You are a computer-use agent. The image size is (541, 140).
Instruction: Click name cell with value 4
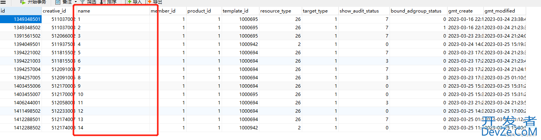[113, 44]
